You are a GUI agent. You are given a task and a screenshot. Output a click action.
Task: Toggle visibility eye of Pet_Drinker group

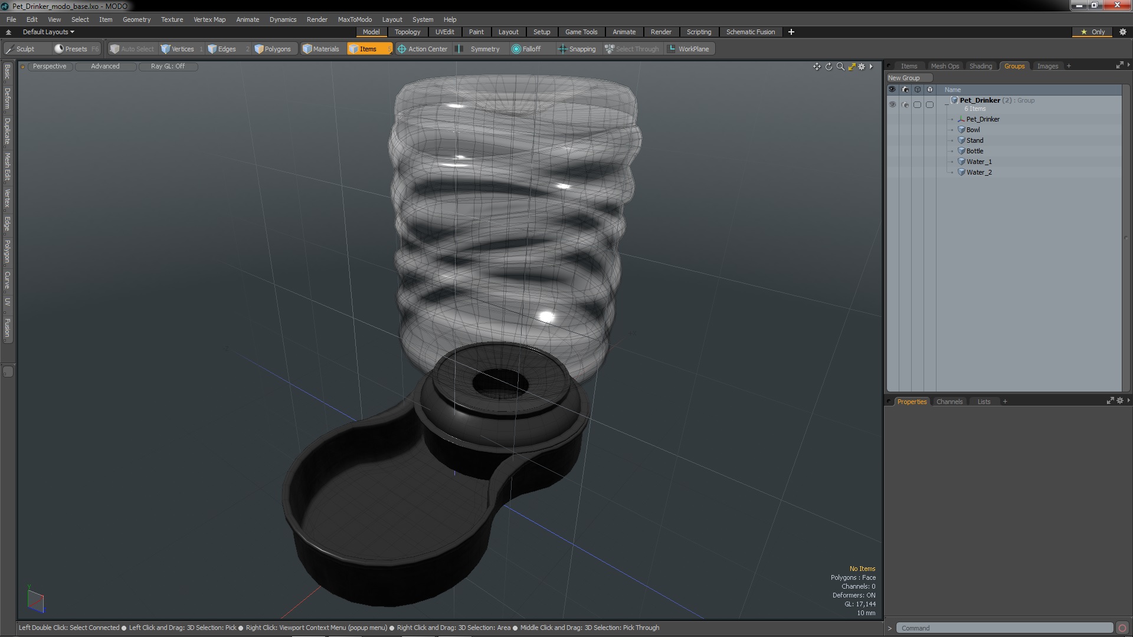tap(892, 104)
